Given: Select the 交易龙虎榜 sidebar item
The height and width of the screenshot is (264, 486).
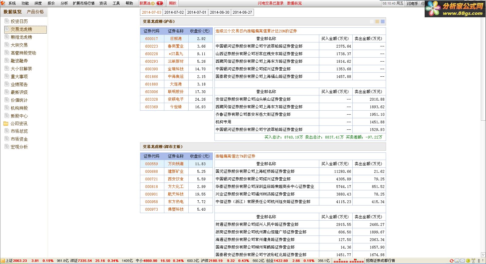Looking at the screenshot, I should point(26,29).
